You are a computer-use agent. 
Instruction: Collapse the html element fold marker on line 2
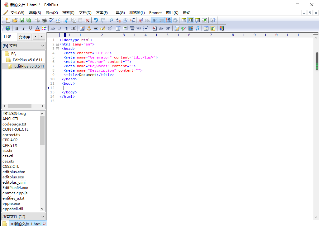[57, 44]
